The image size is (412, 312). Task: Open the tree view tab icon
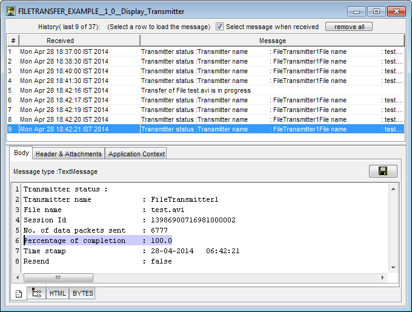pos(36,293)
